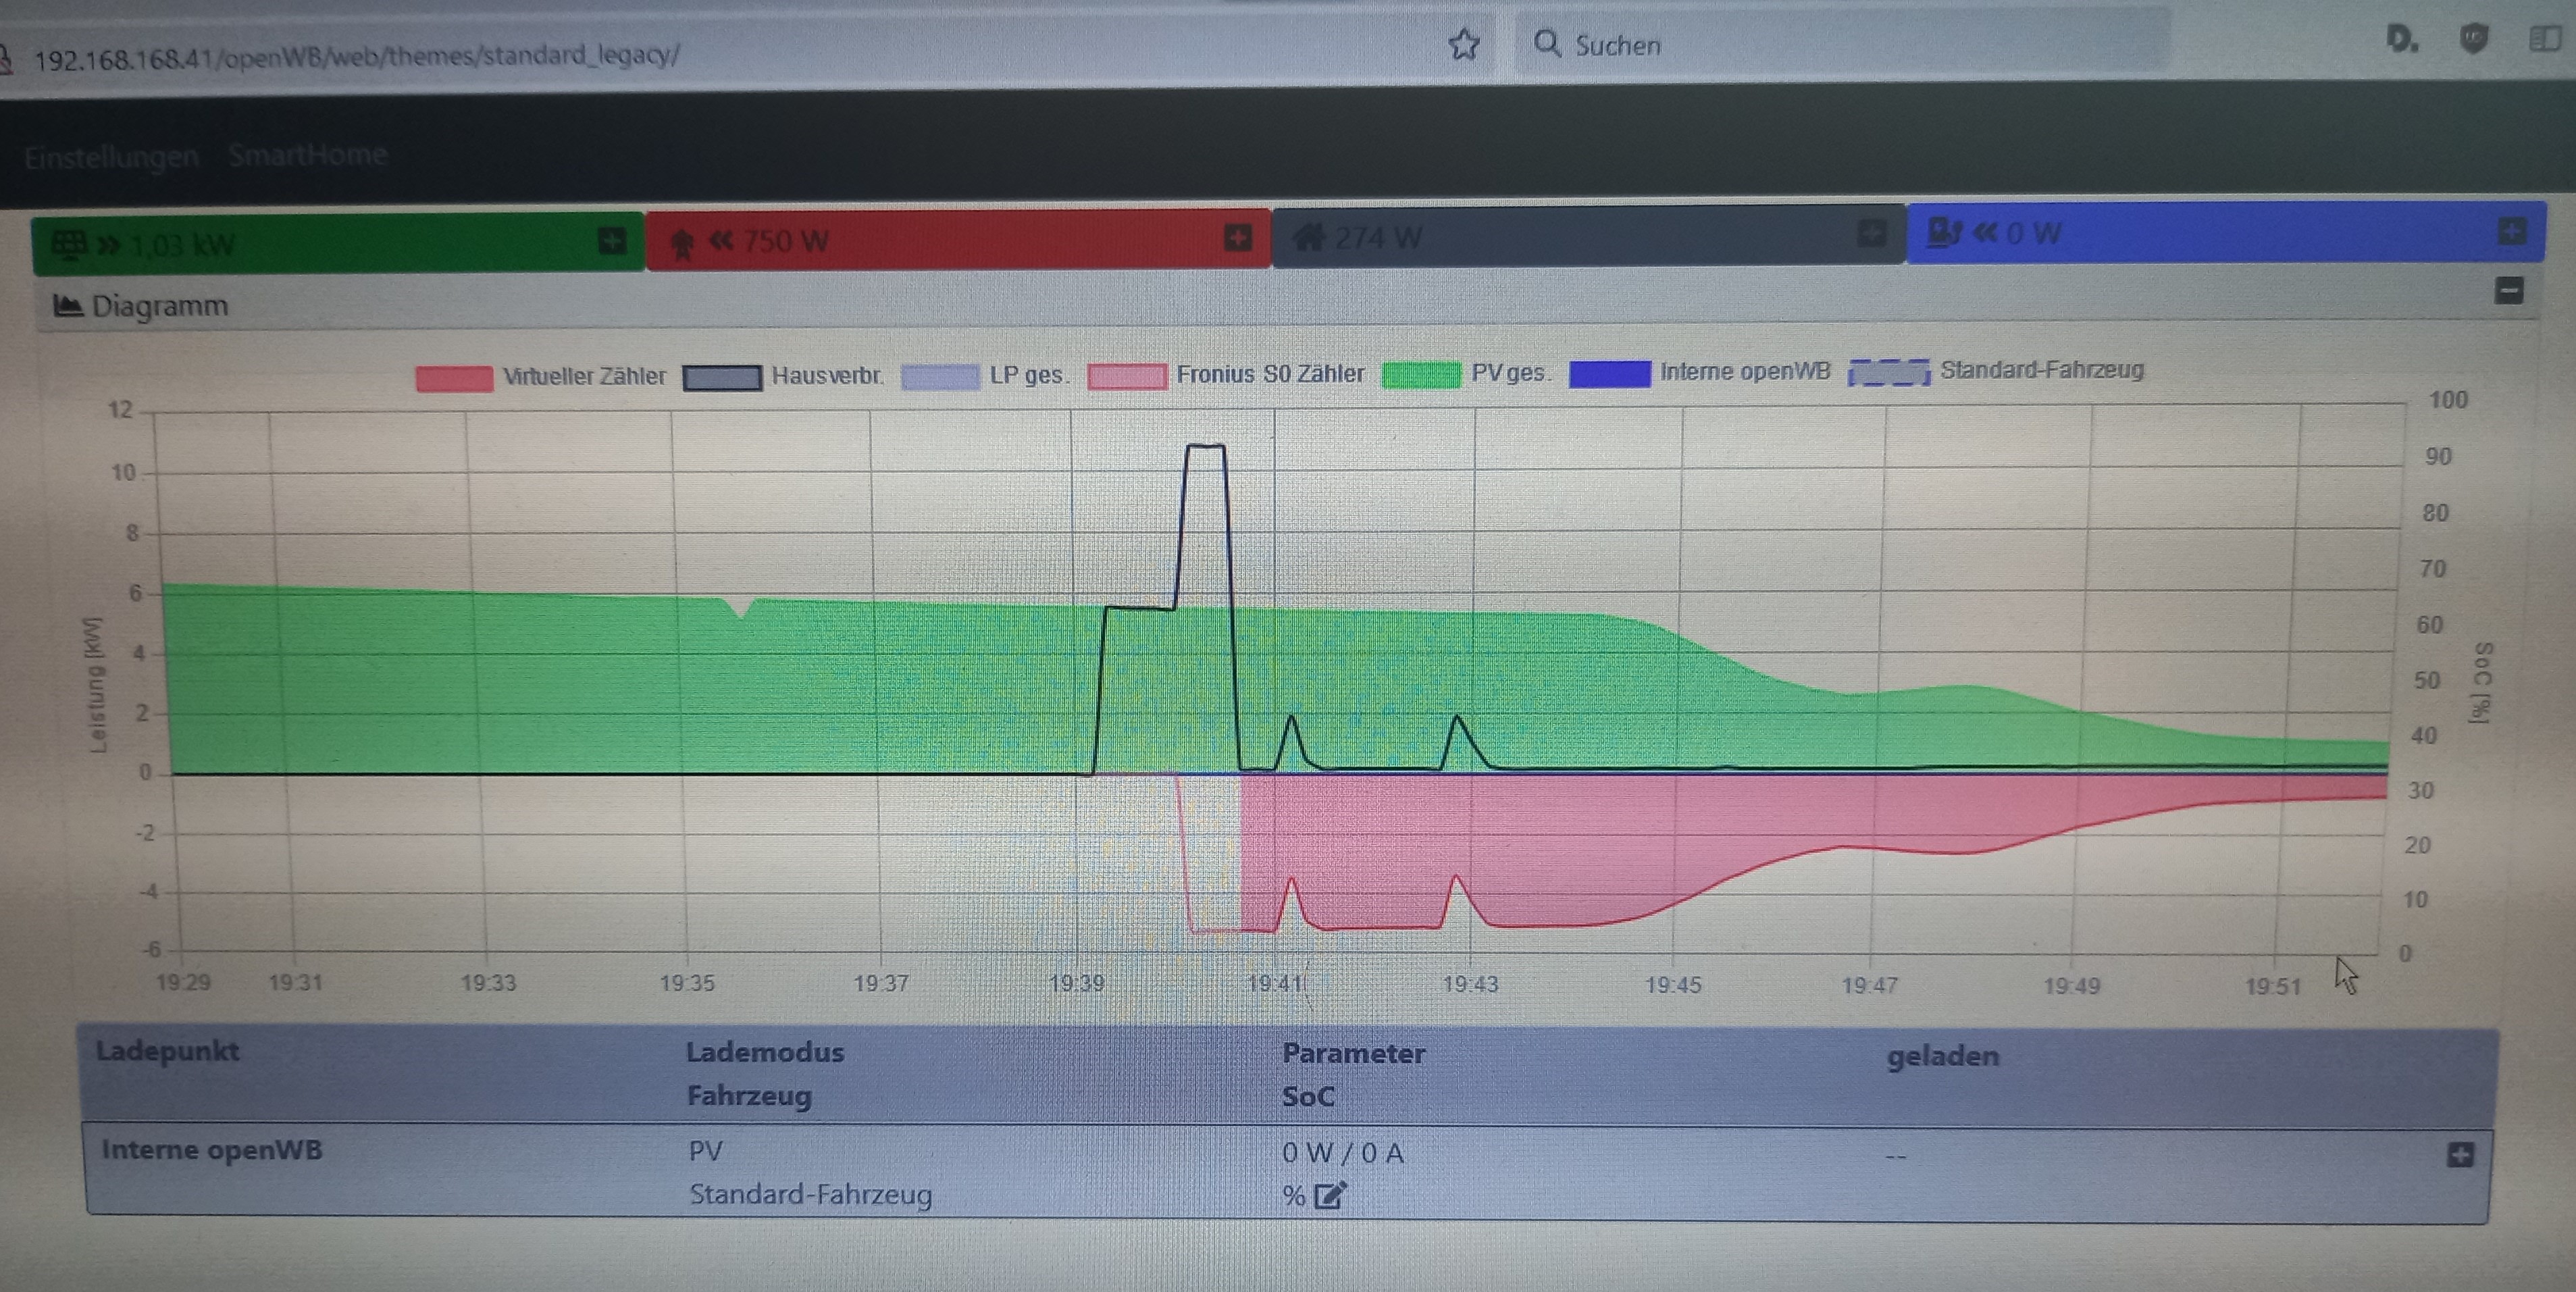Toggle PV ges. legend series
The image size is (2576, 1292).
click(x=1466, y=374)
